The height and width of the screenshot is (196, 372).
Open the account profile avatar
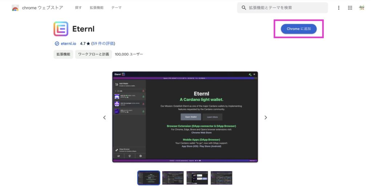361,8
